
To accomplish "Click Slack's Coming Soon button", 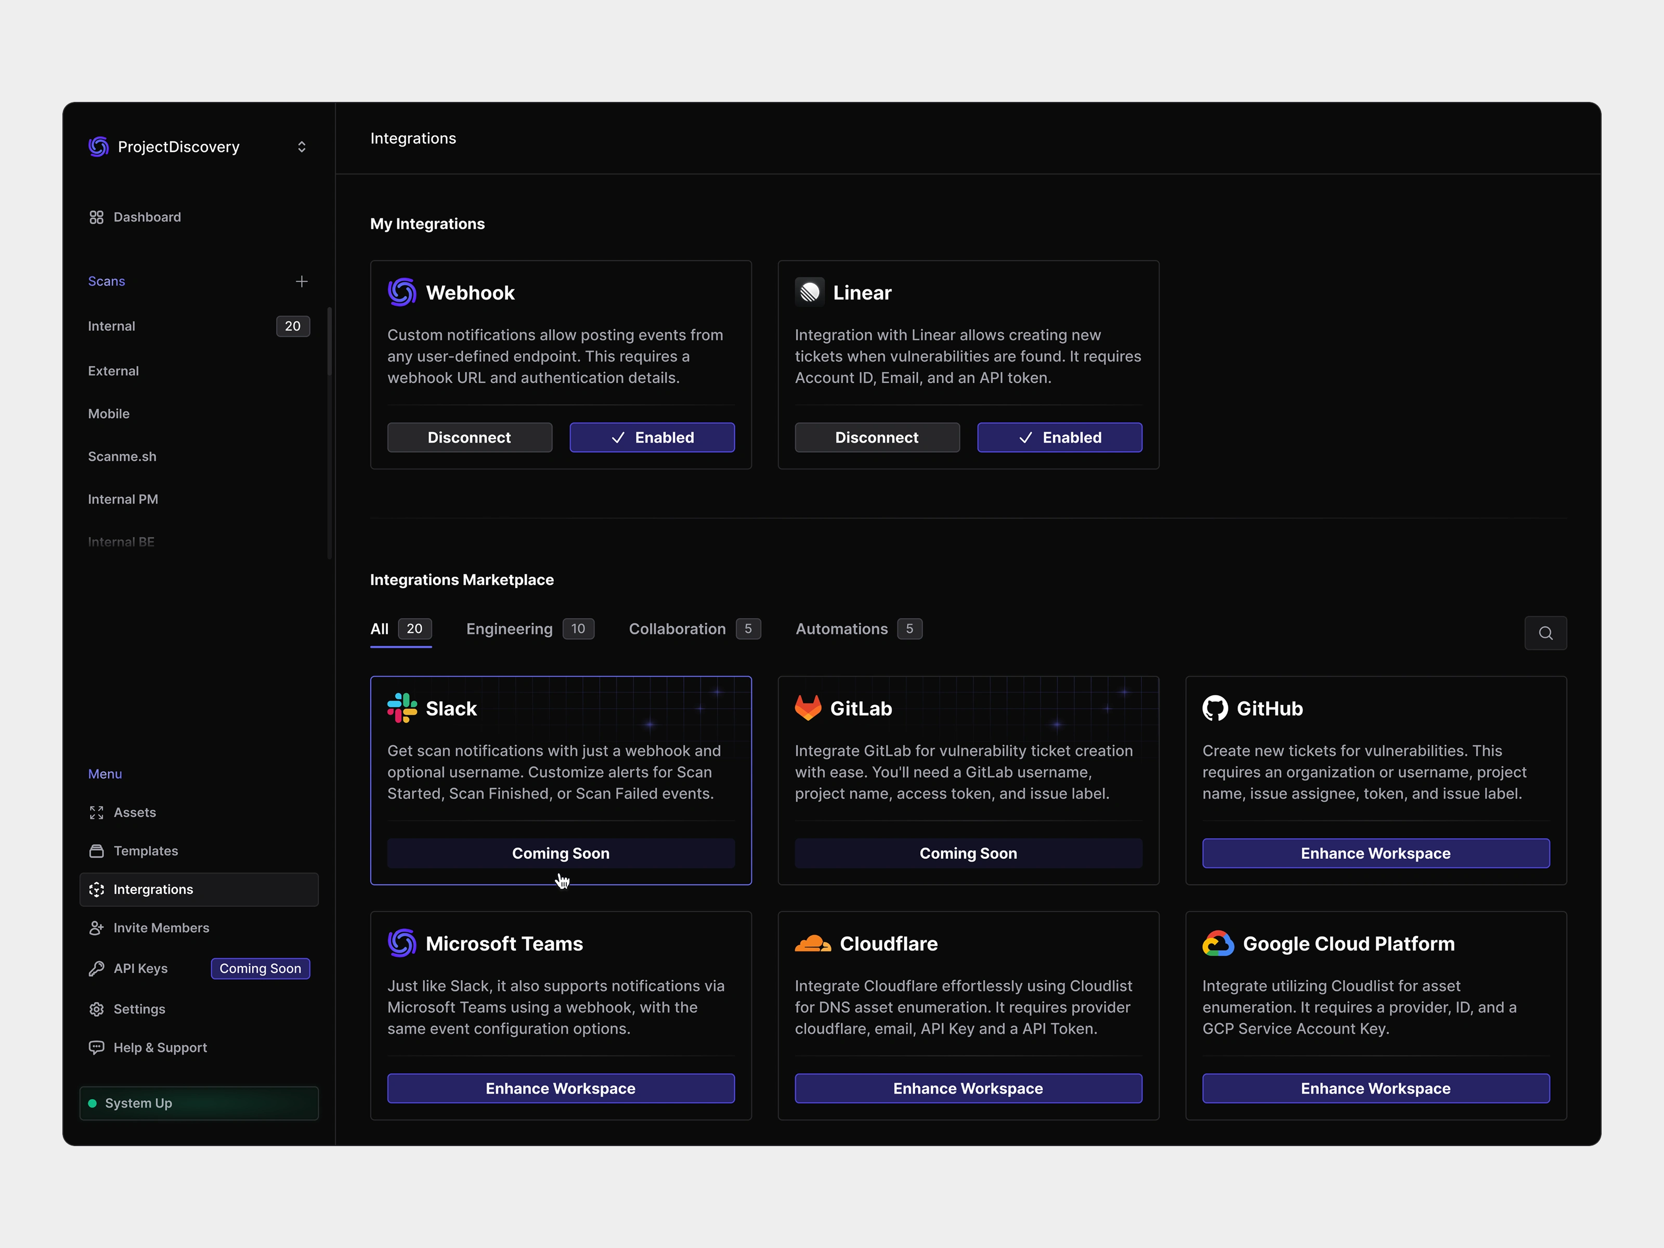I will point(561,854).
